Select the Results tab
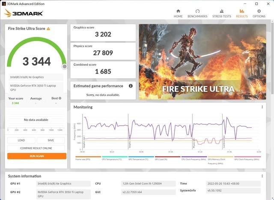Viewport: 274px width, 200px height. (x=241, y=13)
